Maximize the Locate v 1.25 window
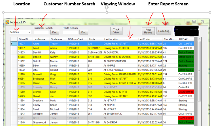The width and height of the screenshot is (212, 126). (x=194, y=21)
